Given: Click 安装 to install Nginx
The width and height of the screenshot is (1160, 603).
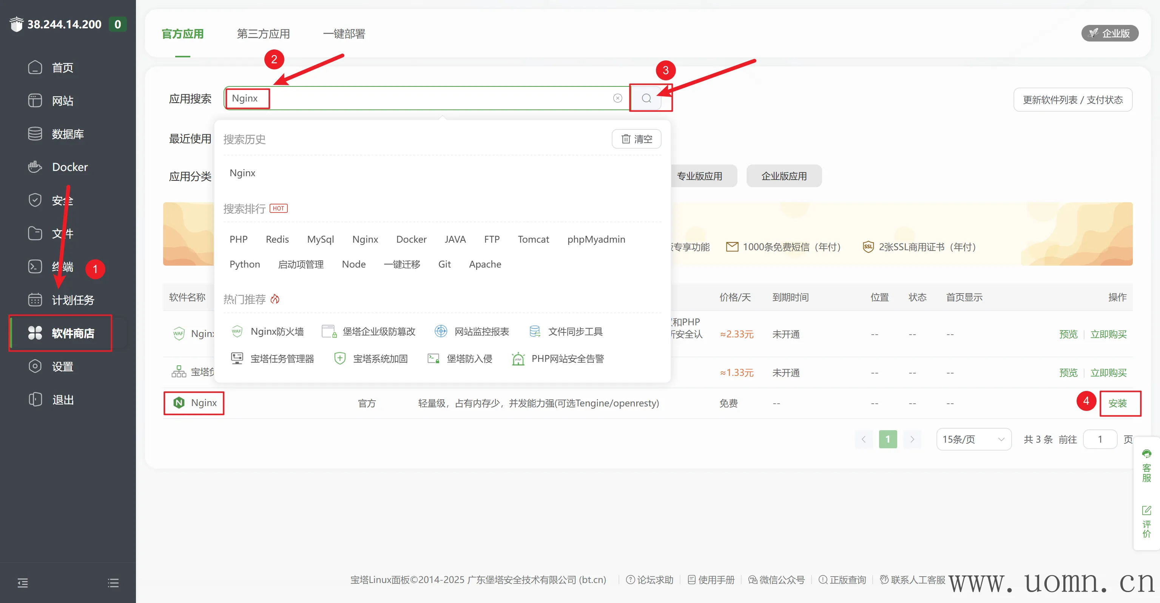Looking at the screenshot, I should point(1117,403).
